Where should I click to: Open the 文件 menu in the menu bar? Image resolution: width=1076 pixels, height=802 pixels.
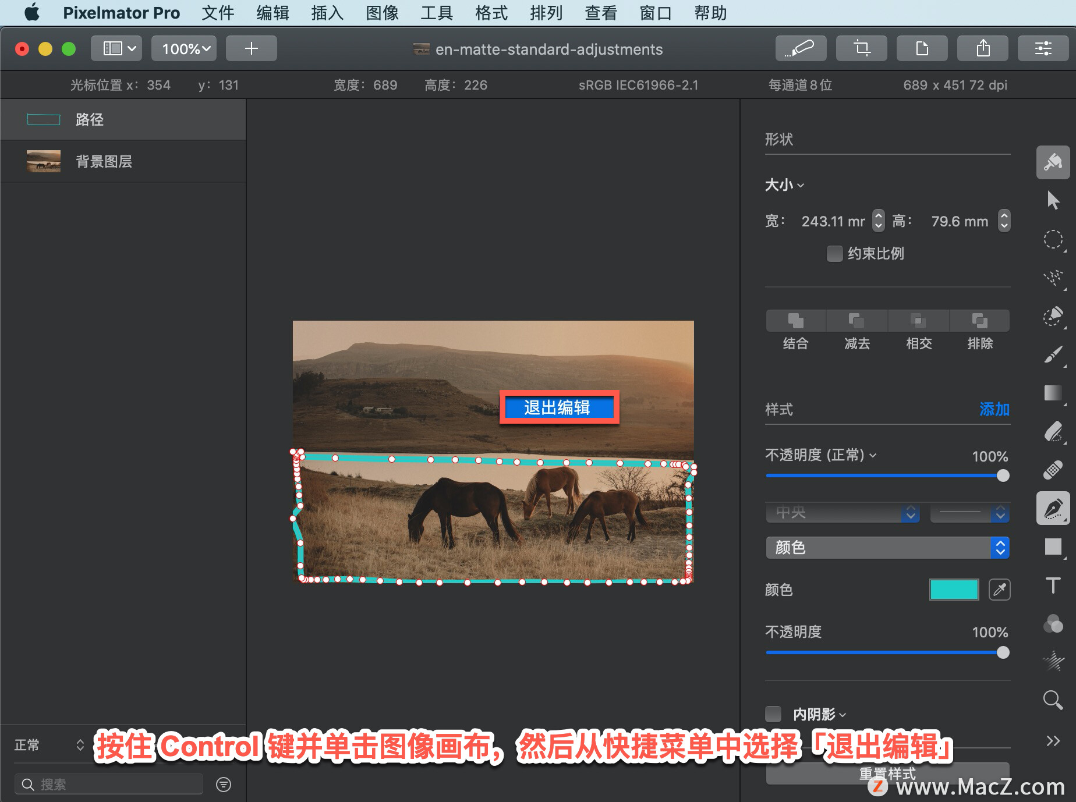(x=217, y=13)
